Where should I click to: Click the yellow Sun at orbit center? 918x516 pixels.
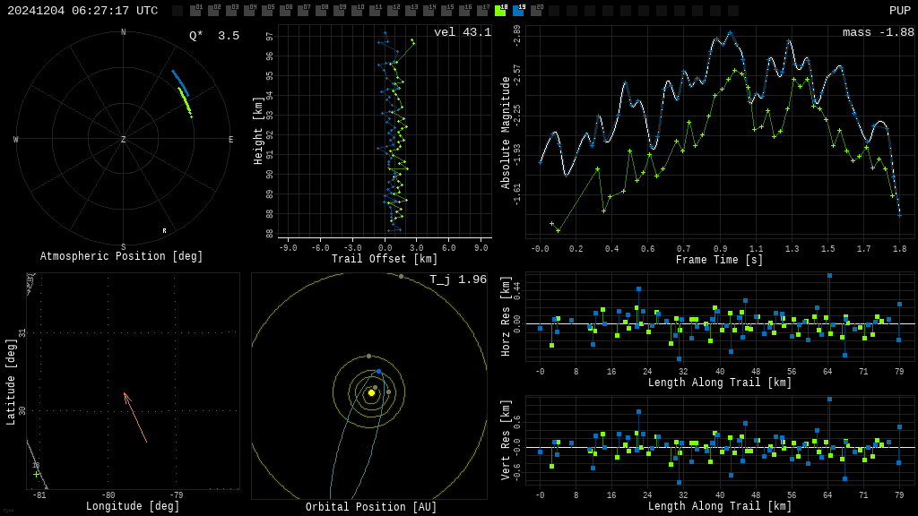tap(371, 392)
